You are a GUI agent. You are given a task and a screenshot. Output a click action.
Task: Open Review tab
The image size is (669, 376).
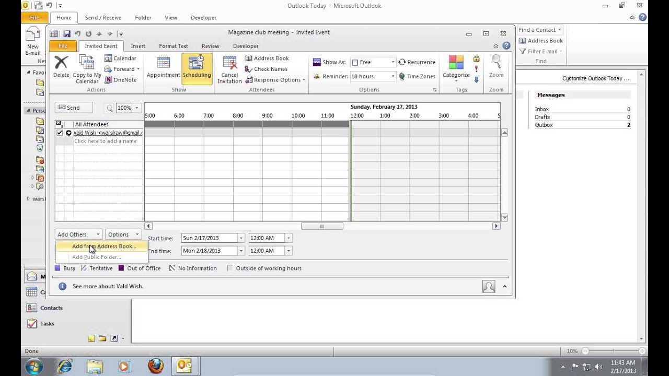pos(211,46)
